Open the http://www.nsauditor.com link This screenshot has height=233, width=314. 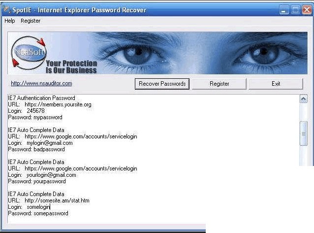tap(41, 83)
